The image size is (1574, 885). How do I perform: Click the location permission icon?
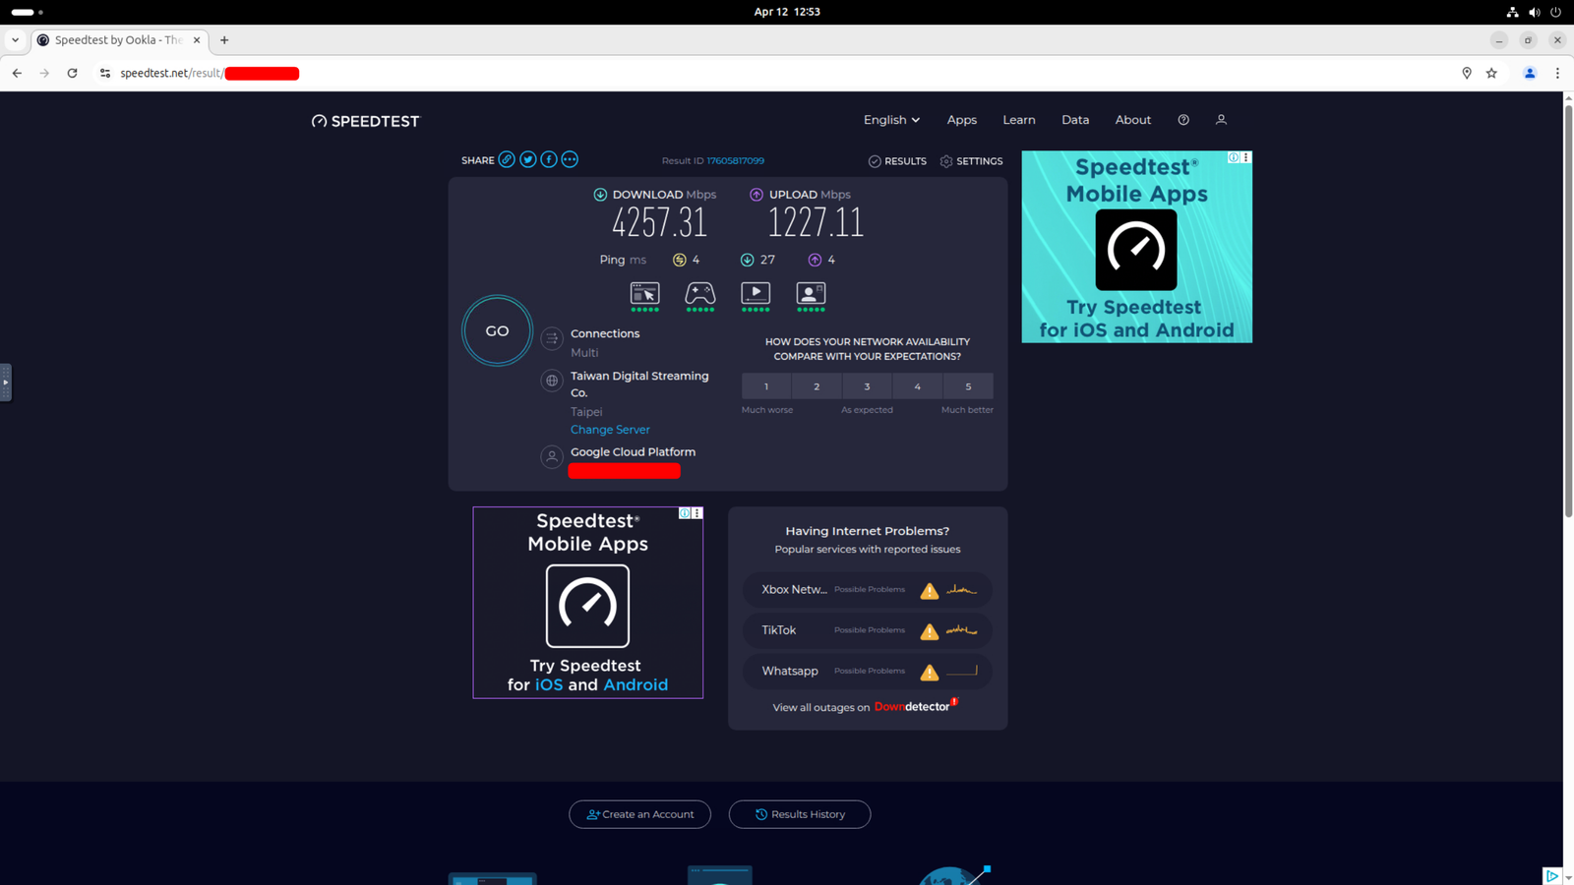pos(1467,73)
